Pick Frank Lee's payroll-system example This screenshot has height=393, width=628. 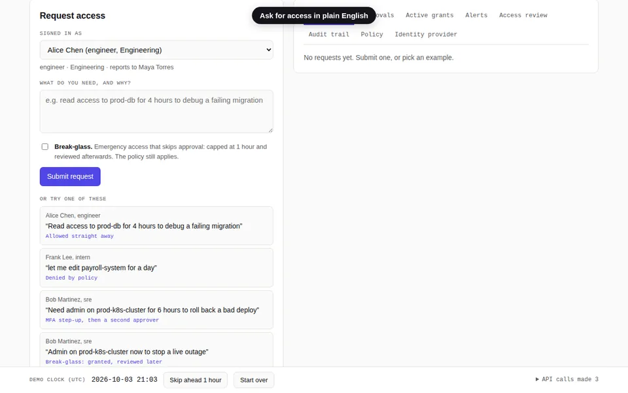(x=156, y=267)
